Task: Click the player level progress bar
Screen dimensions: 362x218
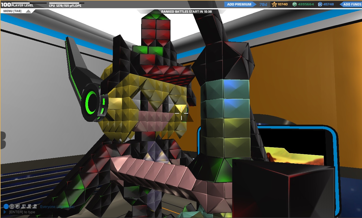Action: (x=29, y=3)
